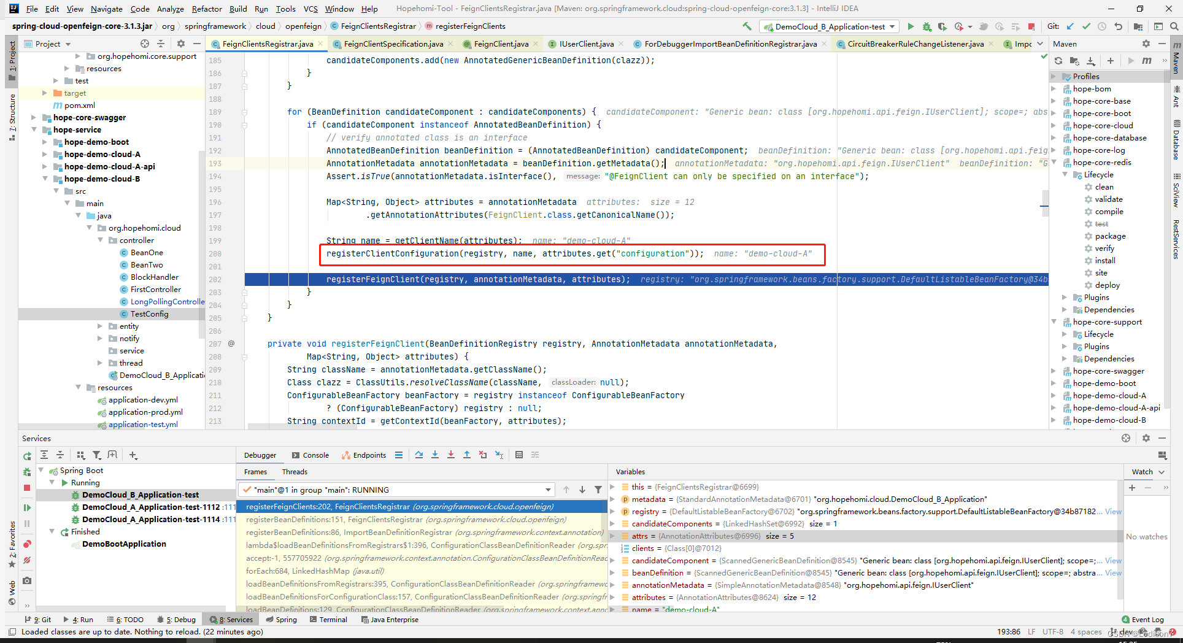The width and height of the screenshot is (1183, 643).
Task: Switch to Console tab in debugger
Action: (310, 455)
